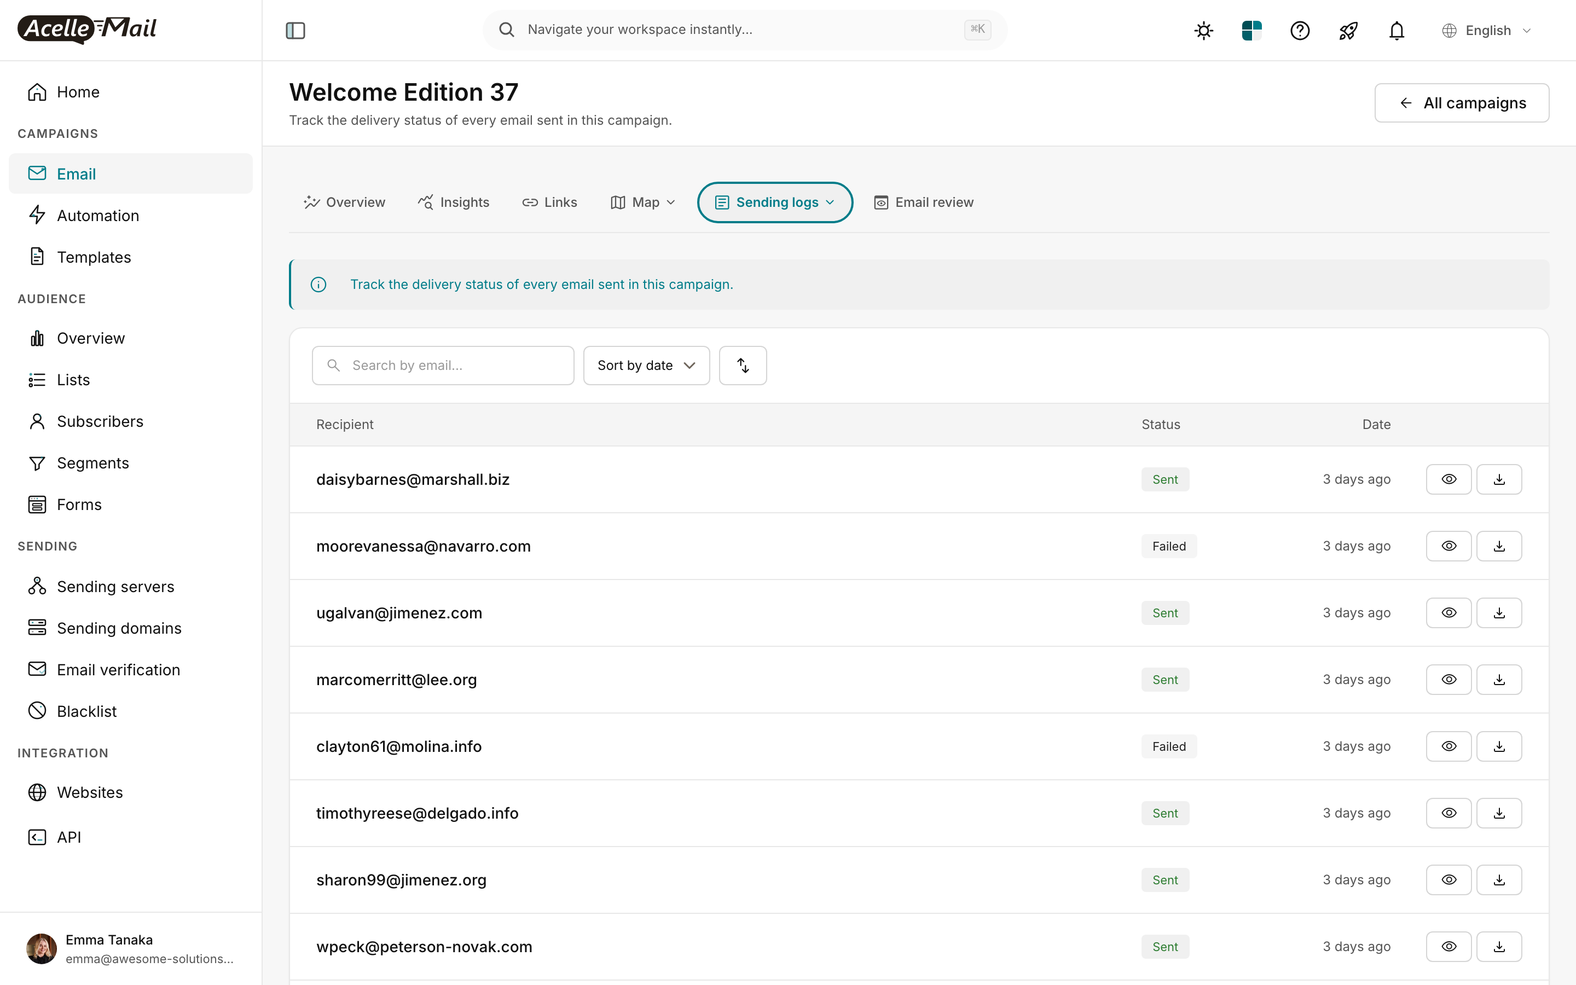Click the Recipient column header
The image size is (1576, 985).
(x=345, y=425)
